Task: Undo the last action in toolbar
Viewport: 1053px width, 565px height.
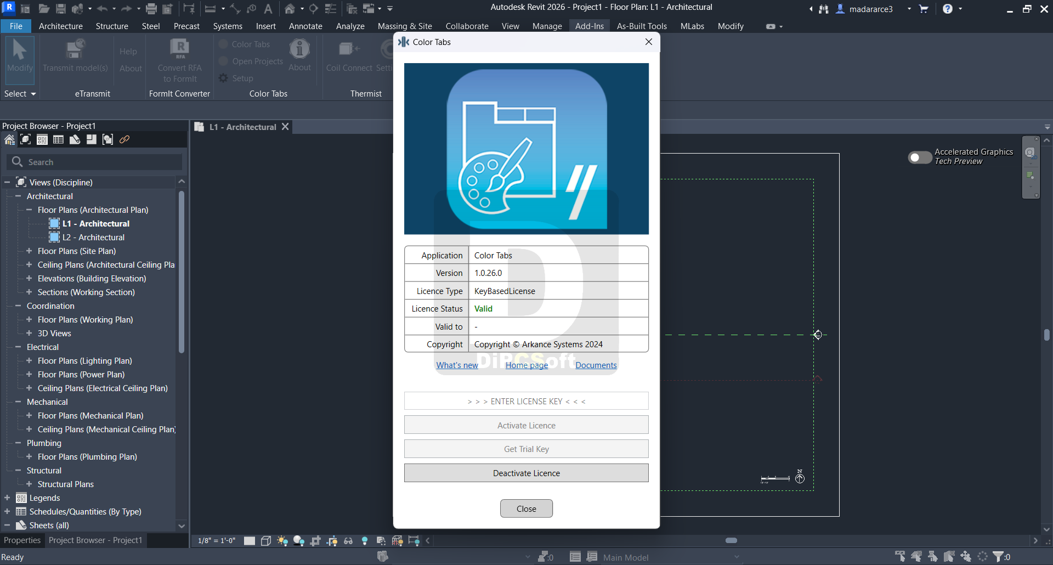Action: (x=103, y=9)
